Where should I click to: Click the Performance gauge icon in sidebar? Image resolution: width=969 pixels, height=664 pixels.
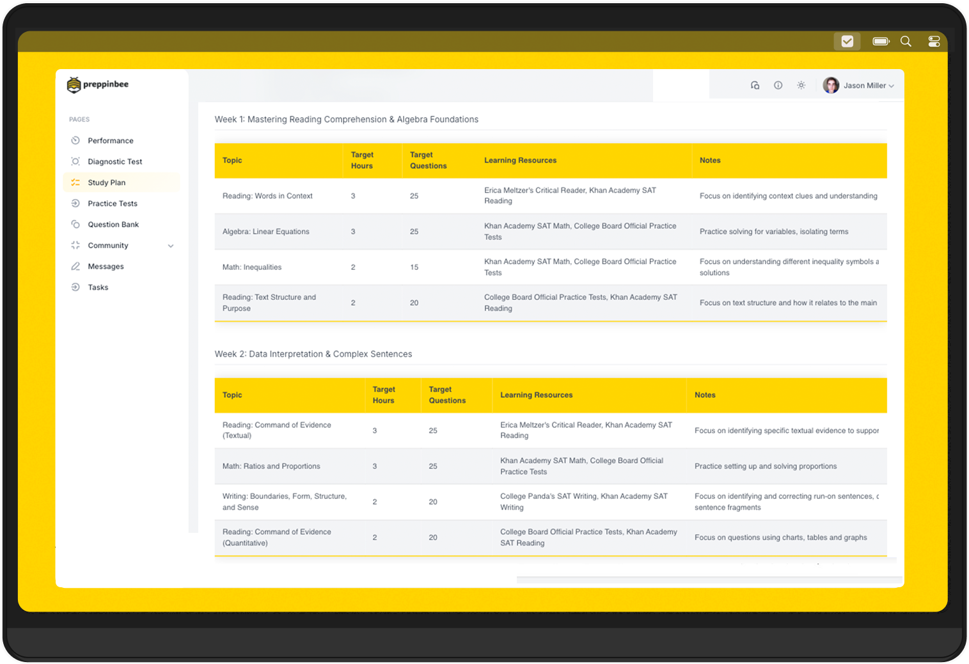tap(75, 141)
